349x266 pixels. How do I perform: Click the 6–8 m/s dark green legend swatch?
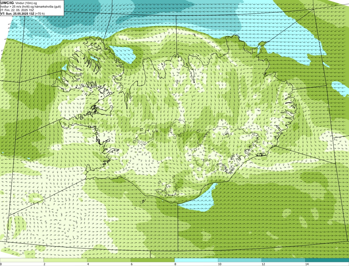(153, 260)
